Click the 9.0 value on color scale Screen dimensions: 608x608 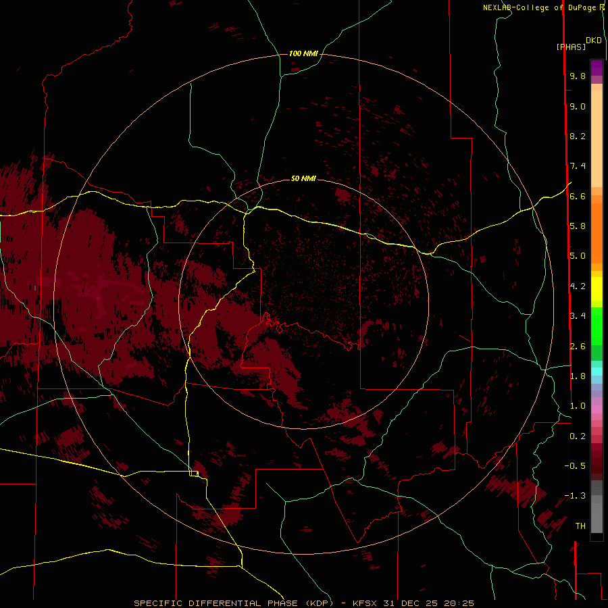(578, 106)
